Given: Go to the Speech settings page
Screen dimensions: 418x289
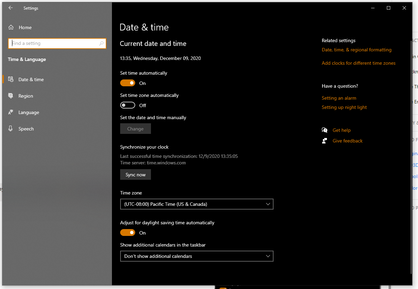Looking at the screenshot, I should pos(26,129).
